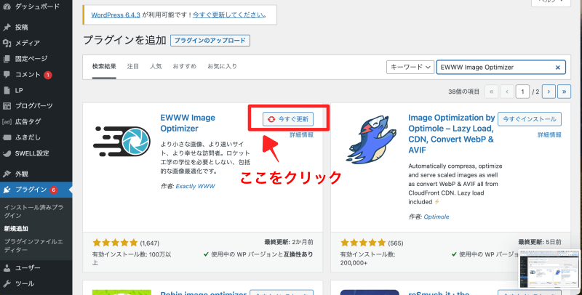
Task: Open Image Optimization by Optimole title
Action: (451, 134)
